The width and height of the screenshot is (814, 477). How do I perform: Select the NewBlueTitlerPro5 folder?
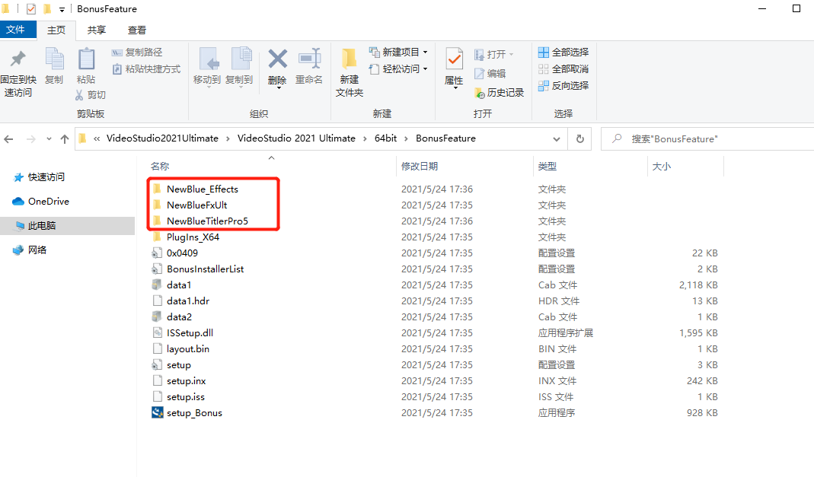[207, 221]
